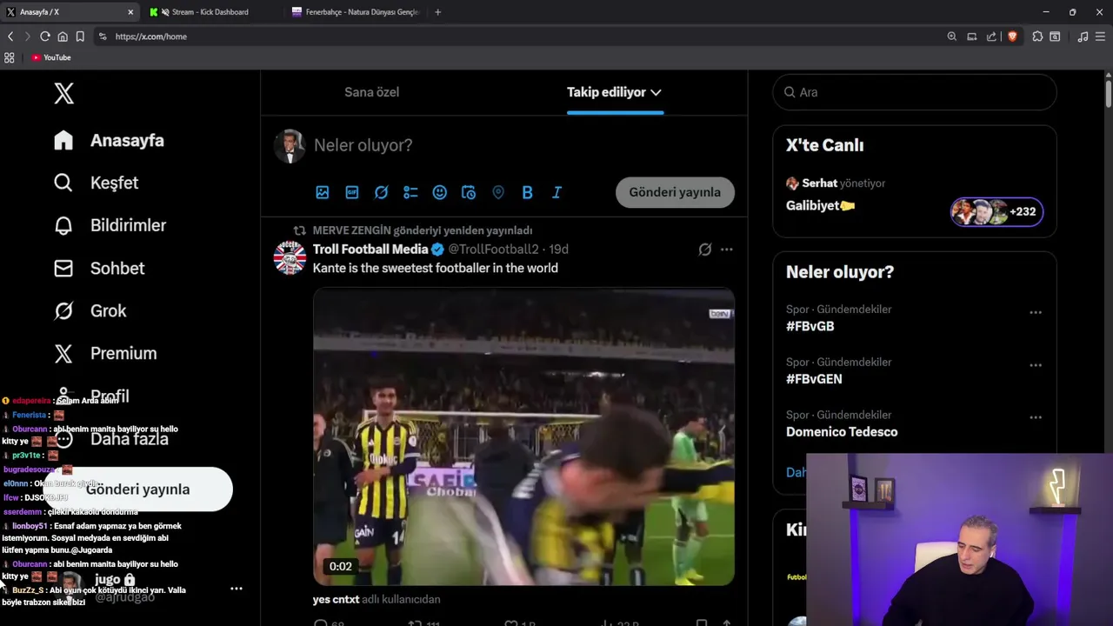Viewport: 1113px width, 626px height.
Task: Open MERVE ZENGİN repost link
Action: click(x=422, y=230)
